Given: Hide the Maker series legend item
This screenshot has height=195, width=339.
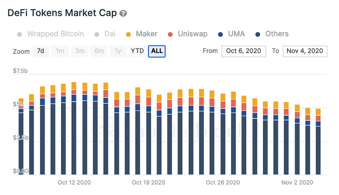Looking at the screenshot, I should pyautogui.click(x=142, y=34).
